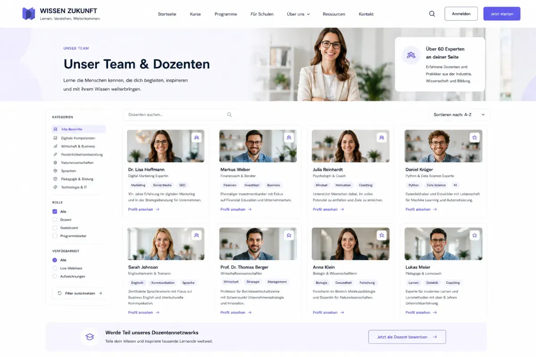Click the Didaktik tag on Lukas Meier card
This screenshot has height=357, width=536.
point(432,282)
